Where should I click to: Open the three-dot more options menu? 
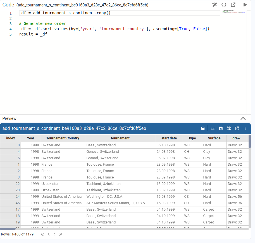pyautogui.click(x=245, y=128)
